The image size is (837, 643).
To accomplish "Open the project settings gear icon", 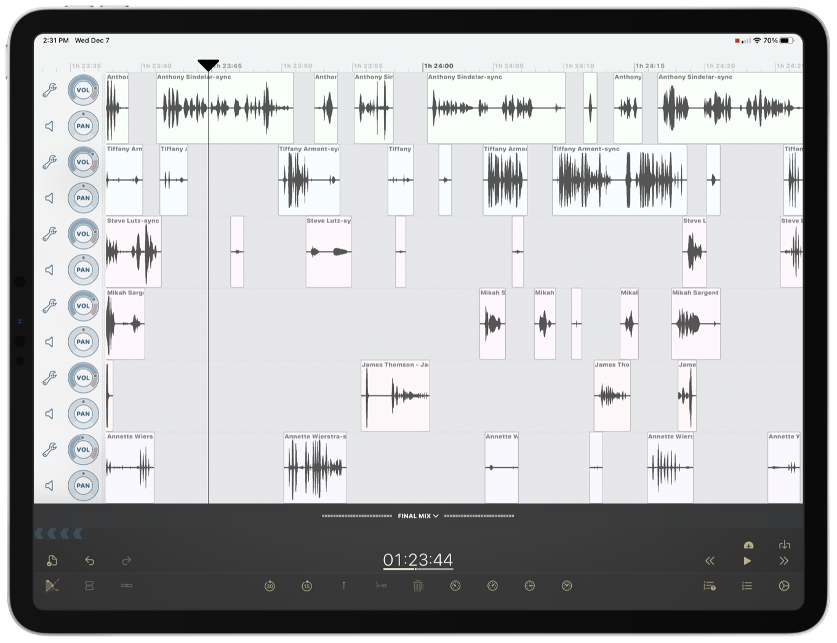I will pos(783,586).
